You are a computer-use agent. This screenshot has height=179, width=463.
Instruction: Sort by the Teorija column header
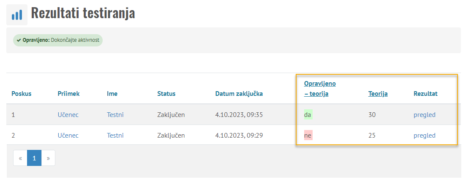pos(378,94)
